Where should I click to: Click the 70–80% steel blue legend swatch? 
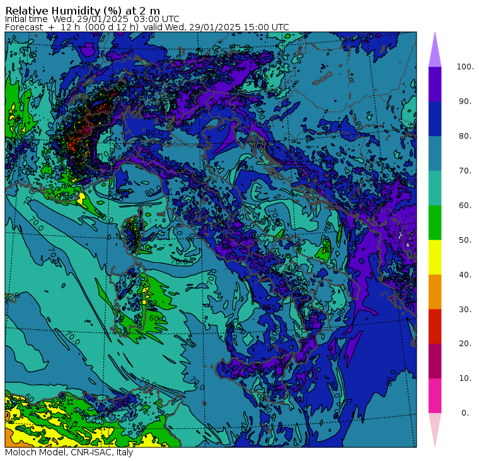coord(435,153)
